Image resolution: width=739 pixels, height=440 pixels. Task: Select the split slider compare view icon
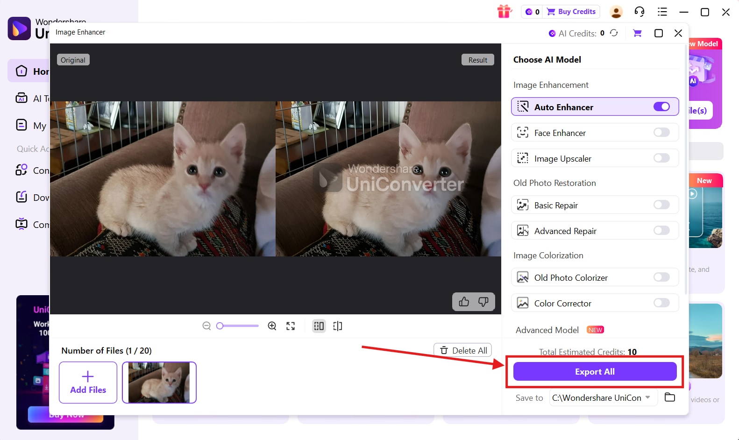[338, 326]
